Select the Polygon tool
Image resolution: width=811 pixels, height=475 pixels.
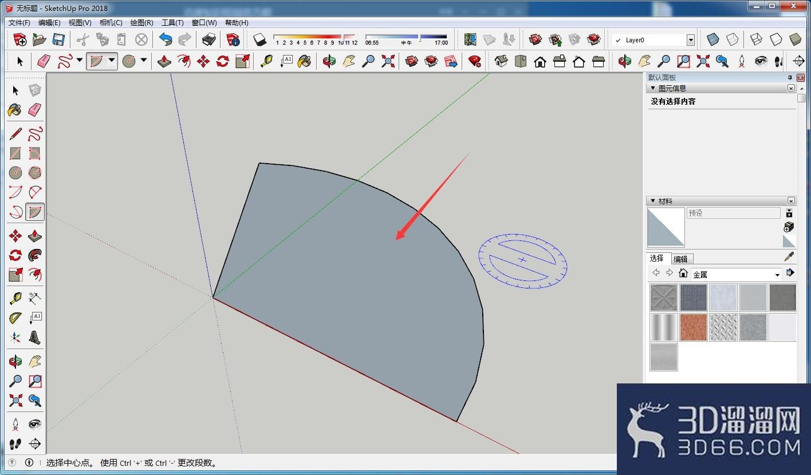(35, 173)
